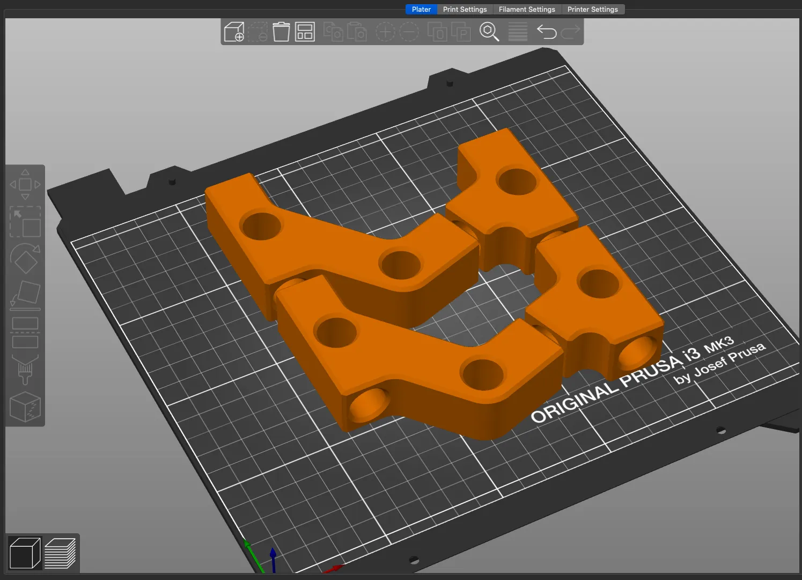Switch to the 3D editor view
The width and height of the screenshot is (802, 580).
pos(25,553)
